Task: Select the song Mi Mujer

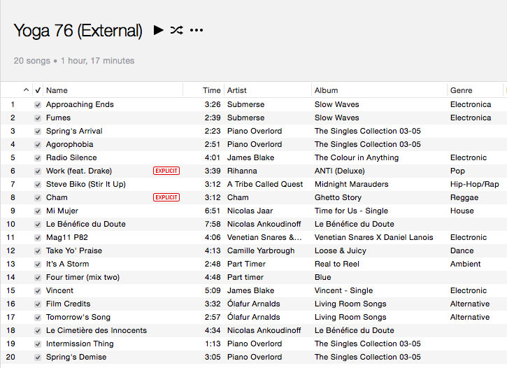Action: pos(62,211)
